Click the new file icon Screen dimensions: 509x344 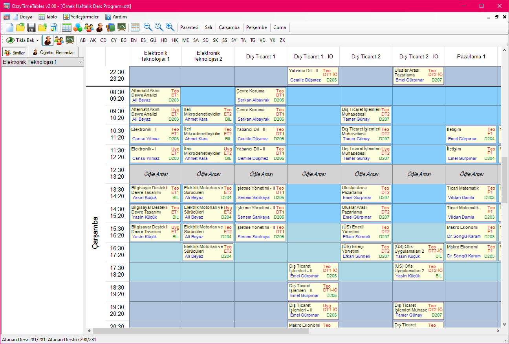pyautogui.click(x=9, y=27)
